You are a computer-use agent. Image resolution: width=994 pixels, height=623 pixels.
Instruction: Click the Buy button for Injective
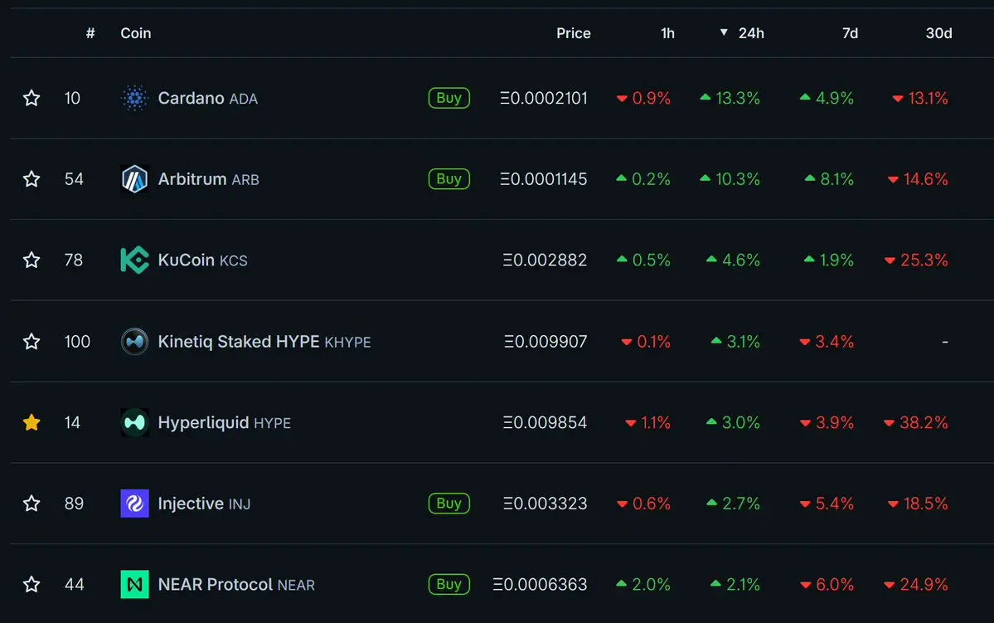pyautogui.click(x=449, y=503)
